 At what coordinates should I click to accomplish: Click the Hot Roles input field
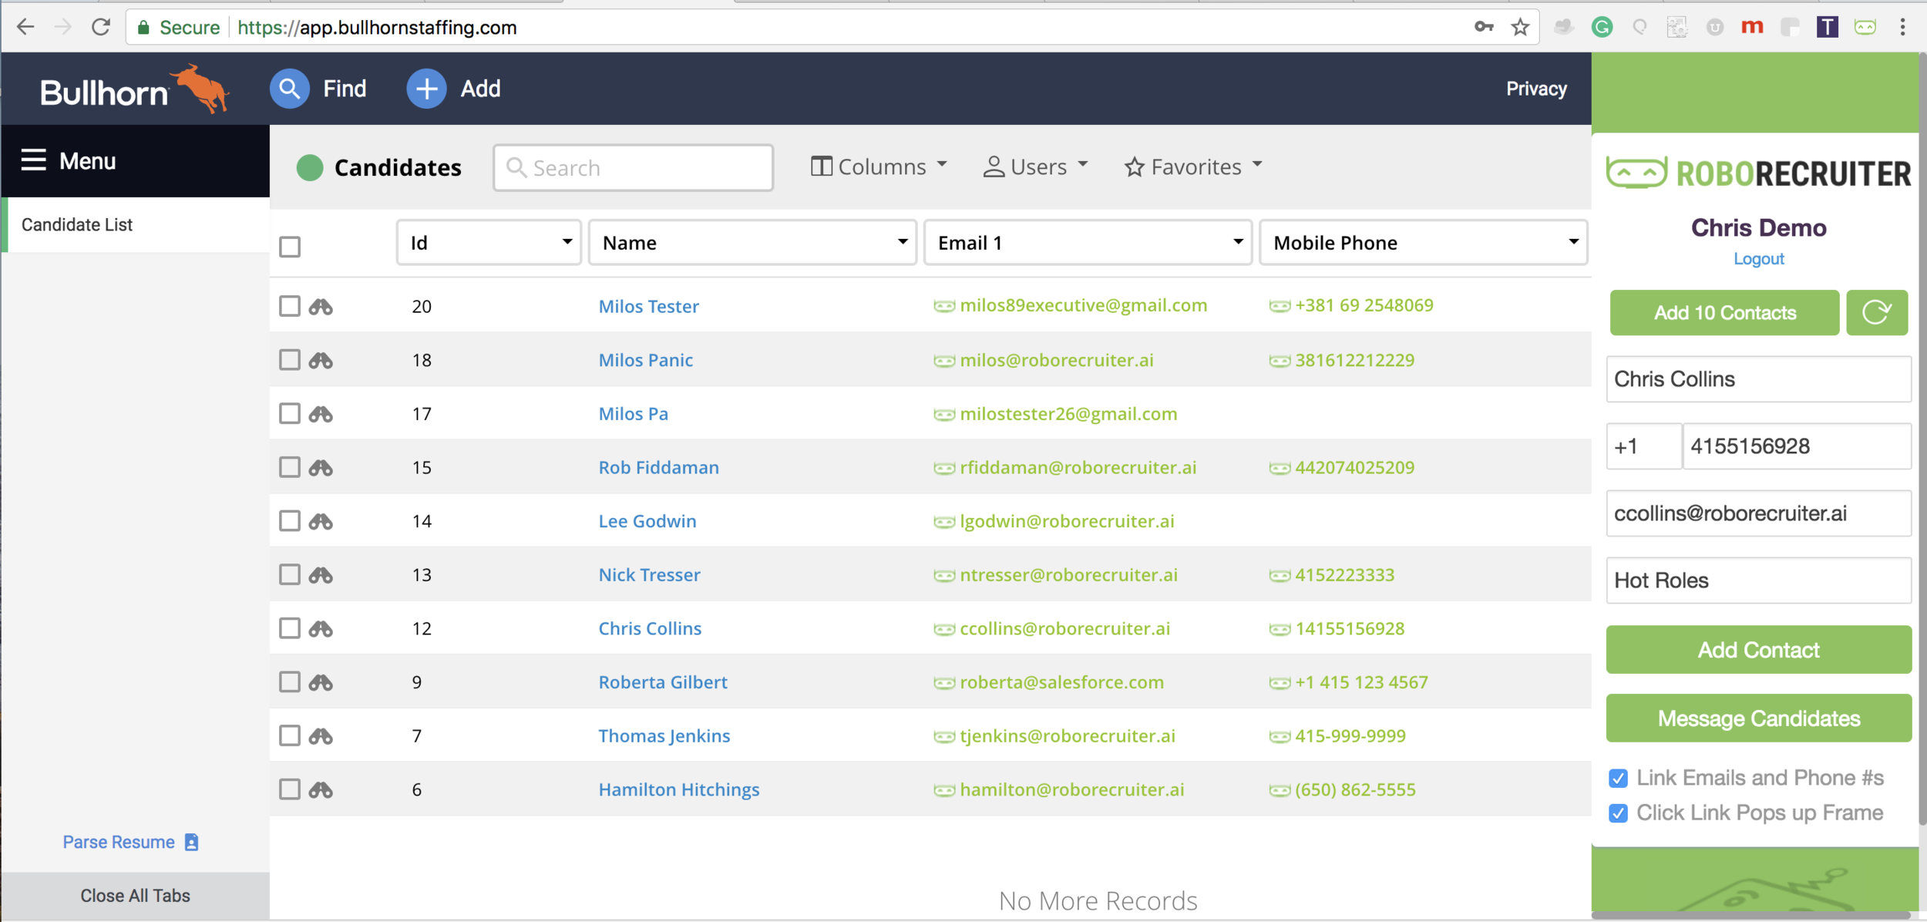coord(1759,580)
